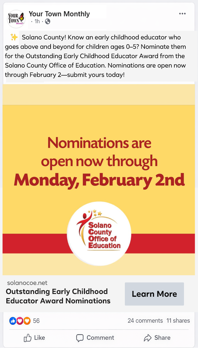Click the Comment speech bubble icon
This screenshot has width=198, height=348.
[x=80, y=338]
